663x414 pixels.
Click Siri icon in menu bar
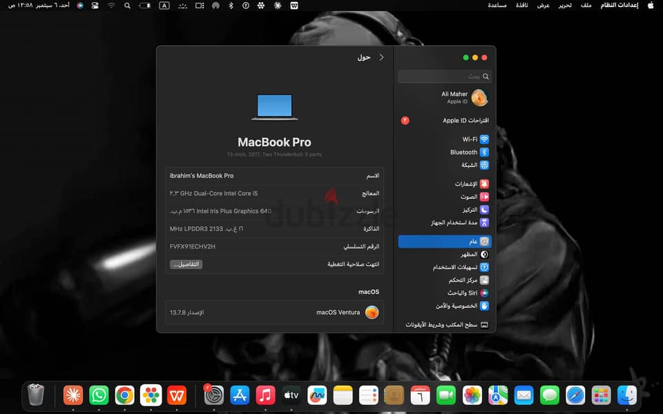point(80,6)
